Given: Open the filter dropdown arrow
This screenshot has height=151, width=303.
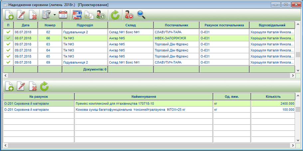Looking at the screenshot, I should pyautogui.click(x=54, y=15).
